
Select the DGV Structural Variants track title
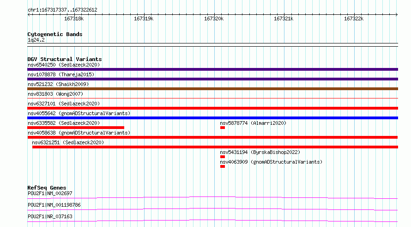pos(65,59)
